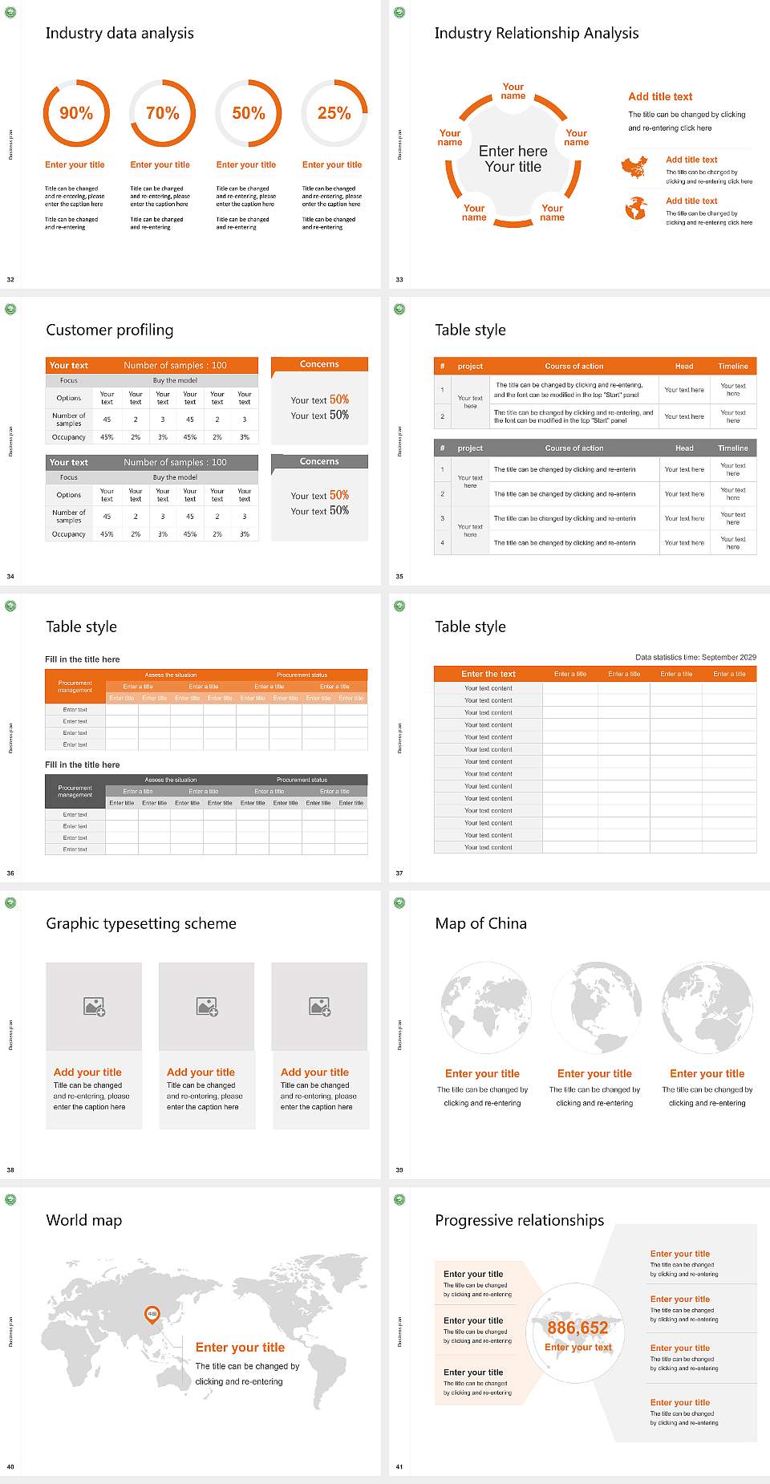Click the orange 'Procurement management' cell
This screenshot has width=770, height=1484.
[75, 687]
